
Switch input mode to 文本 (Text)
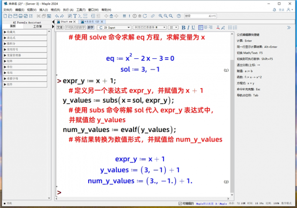(x=60, y=27)
